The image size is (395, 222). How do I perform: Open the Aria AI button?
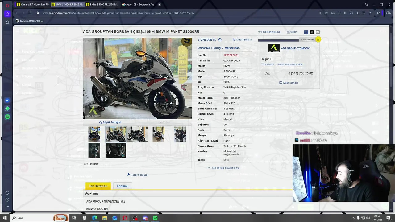tap(389, 13)
